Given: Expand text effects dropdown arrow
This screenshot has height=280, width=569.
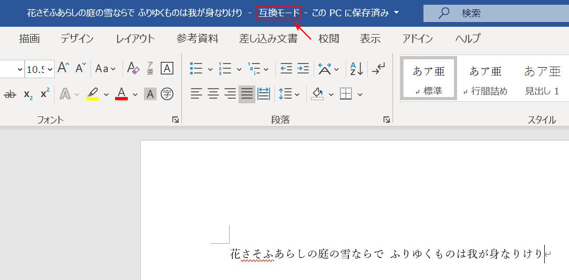Looking at the screenshot, I should click(x=77, y=94).
